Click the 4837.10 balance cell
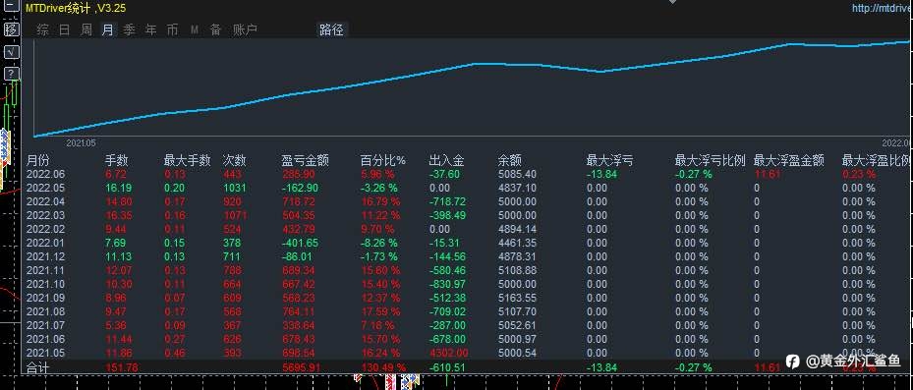Viewport: 913px width, 390px height. point(517,188)
